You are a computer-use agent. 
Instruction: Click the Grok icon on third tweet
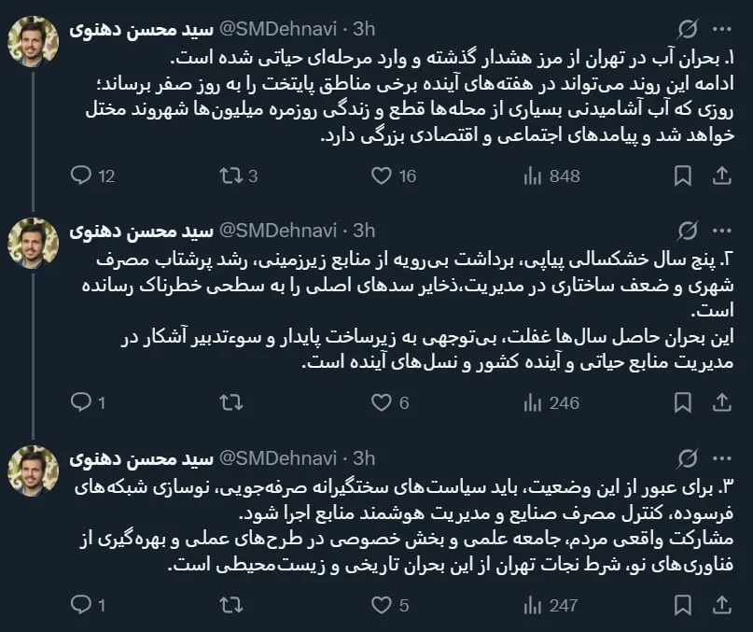687,459
